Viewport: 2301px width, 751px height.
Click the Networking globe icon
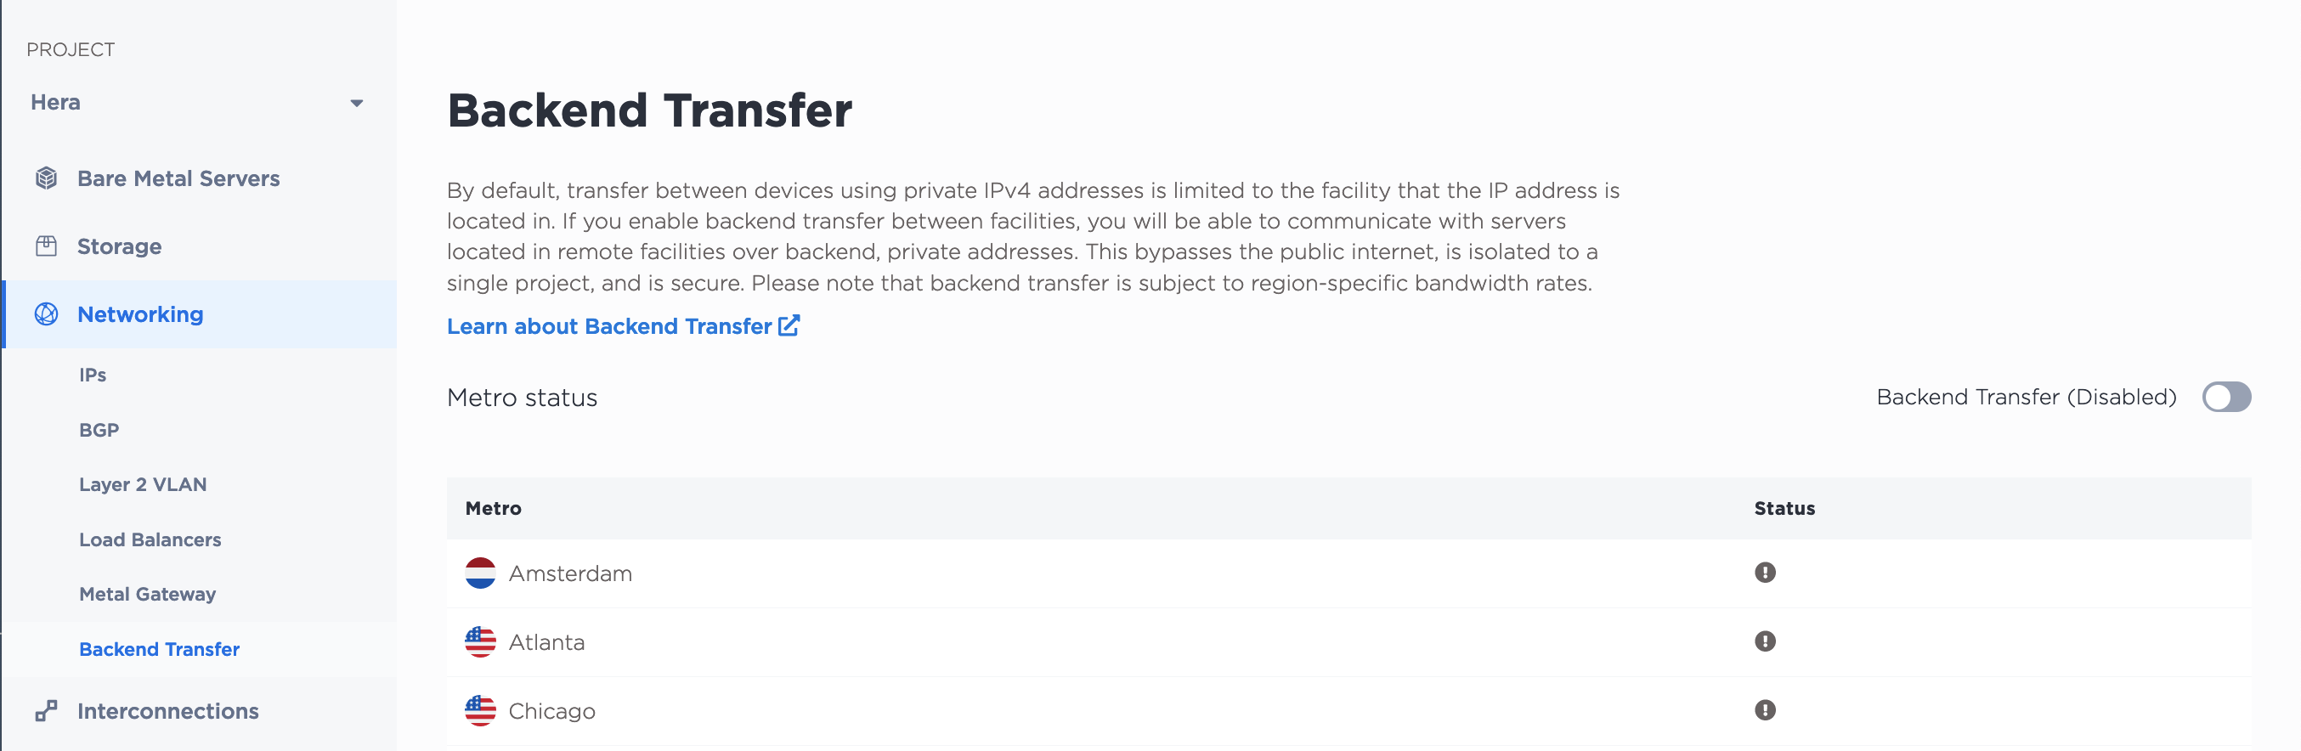[x=47, y=314]
